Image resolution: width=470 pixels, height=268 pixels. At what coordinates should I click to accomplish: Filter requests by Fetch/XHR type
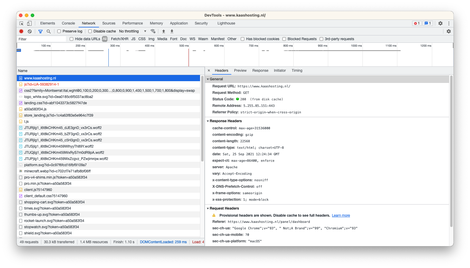(x=119, y=39)
